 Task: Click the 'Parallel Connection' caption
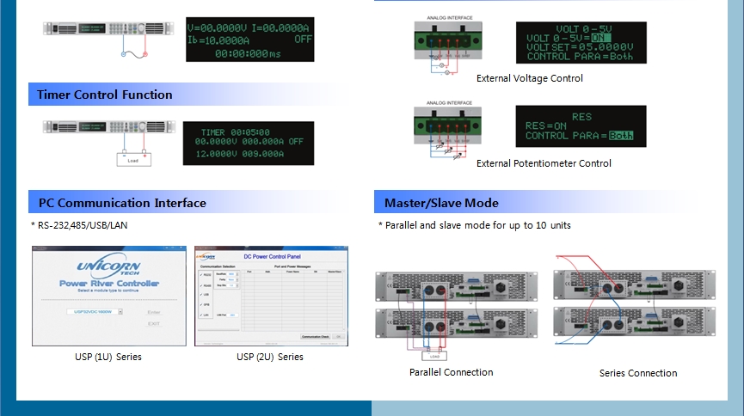(452, 372)
